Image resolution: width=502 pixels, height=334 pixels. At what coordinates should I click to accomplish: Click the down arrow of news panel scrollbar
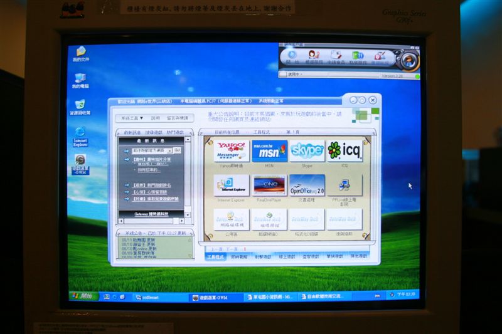point(188,215)
